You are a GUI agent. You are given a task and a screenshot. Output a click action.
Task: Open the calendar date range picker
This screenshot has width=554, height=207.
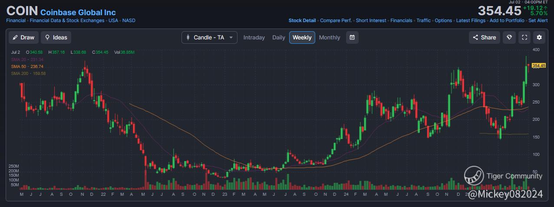point(352,37)
